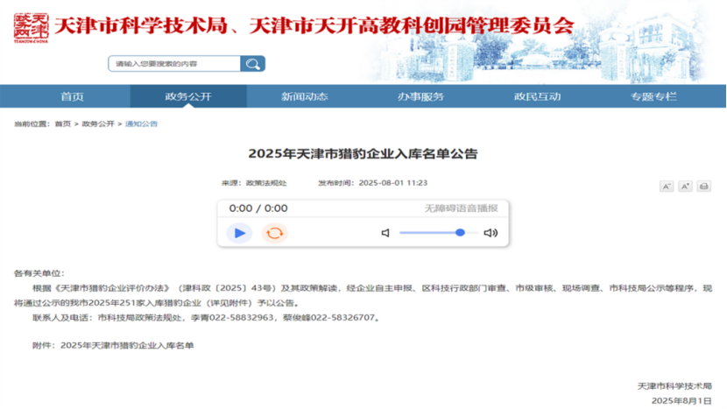Open attachment 2025年天津市猎豹企业入库名单
Screen dimensions: 727x409
(127, 346)
